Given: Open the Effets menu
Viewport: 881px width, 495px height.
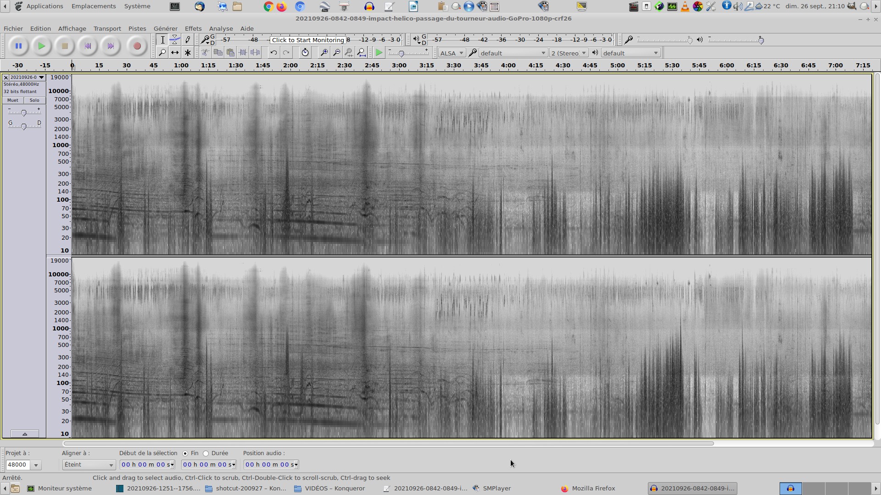Looking at the screenshot, I should [x=193, y=28].
